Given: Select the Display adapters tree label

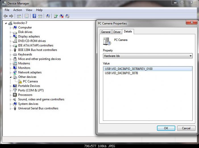Looking at the screenshot, I should [x=29, y=36].
